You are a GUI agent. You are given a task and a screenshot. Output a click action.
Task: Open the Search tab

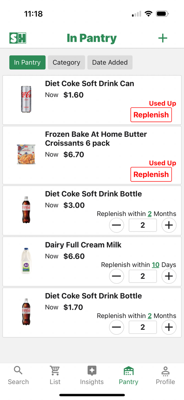tap(18, 375)
